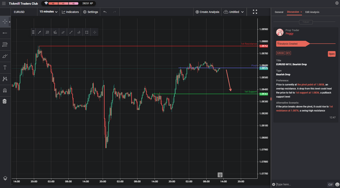Select crosshair icon in floating toolbar
The image size is (340, 188).
coord(94,32)
